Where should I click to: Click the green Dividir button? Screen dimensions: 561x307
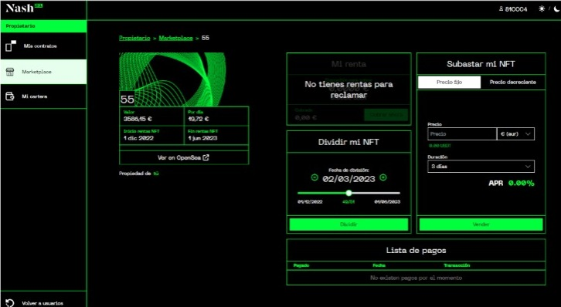click(348, 224)
